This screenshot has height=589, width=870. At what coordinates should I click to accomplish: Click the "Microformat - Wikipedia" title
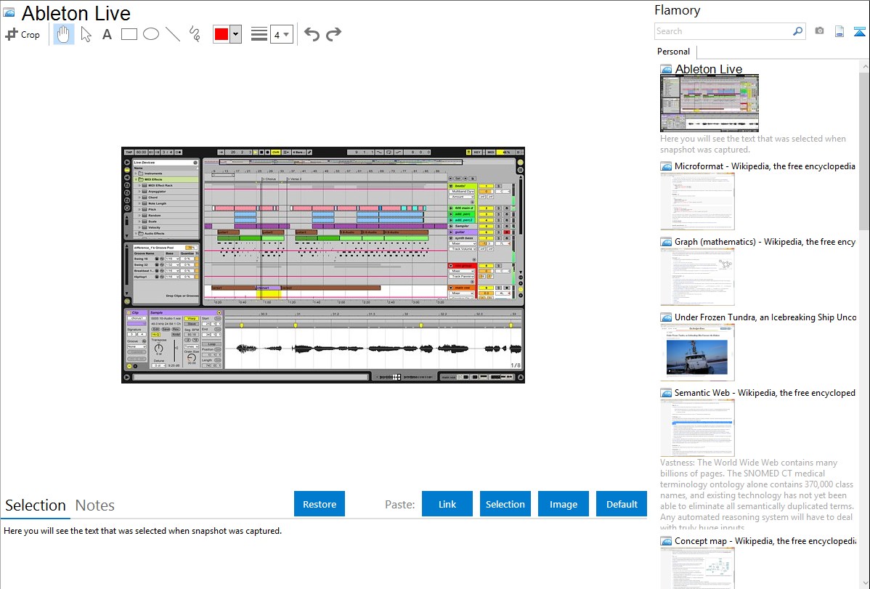point(765,166)
